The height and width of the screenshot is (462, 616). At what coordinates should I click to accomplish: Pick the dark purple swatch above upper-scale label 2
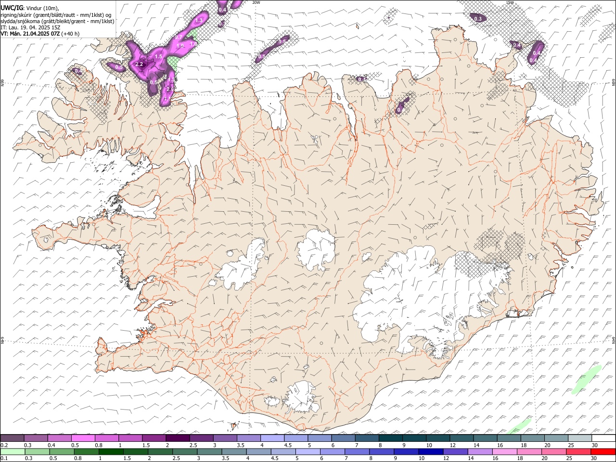pyautogui.click(x=178, y=438)
